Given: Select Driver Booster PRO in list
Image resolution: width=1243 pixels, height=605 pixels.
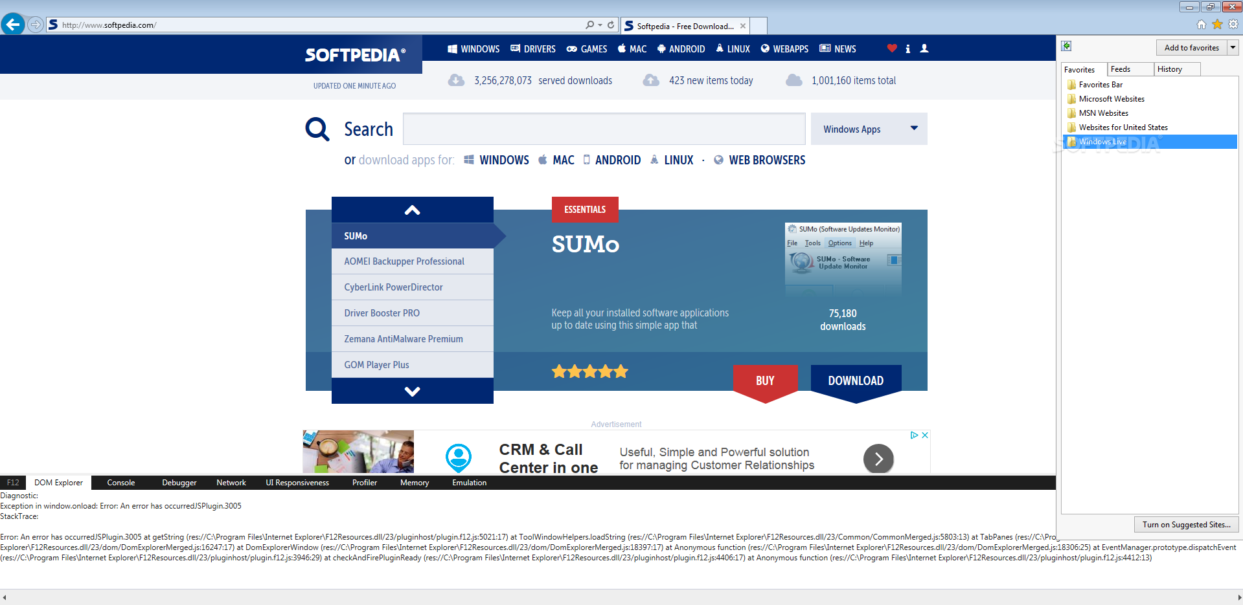Looking at the screenshot, I should [412, 313].
